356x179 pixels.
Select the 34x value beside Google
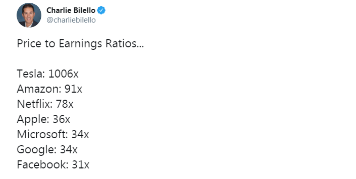click(69, 149)
